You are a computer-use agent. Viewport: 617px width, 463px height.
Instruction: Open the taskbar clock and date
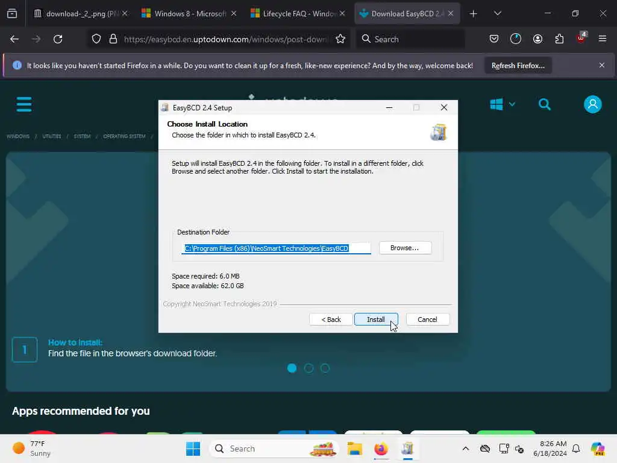pyautogui.click(x=550, y=449)
